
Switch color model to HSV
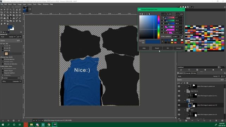pos(182,14)
